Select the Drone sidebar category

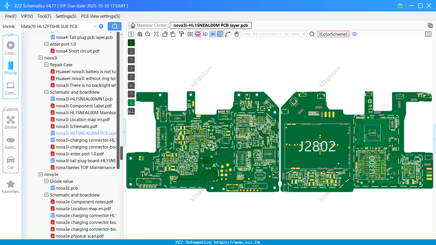11,122
